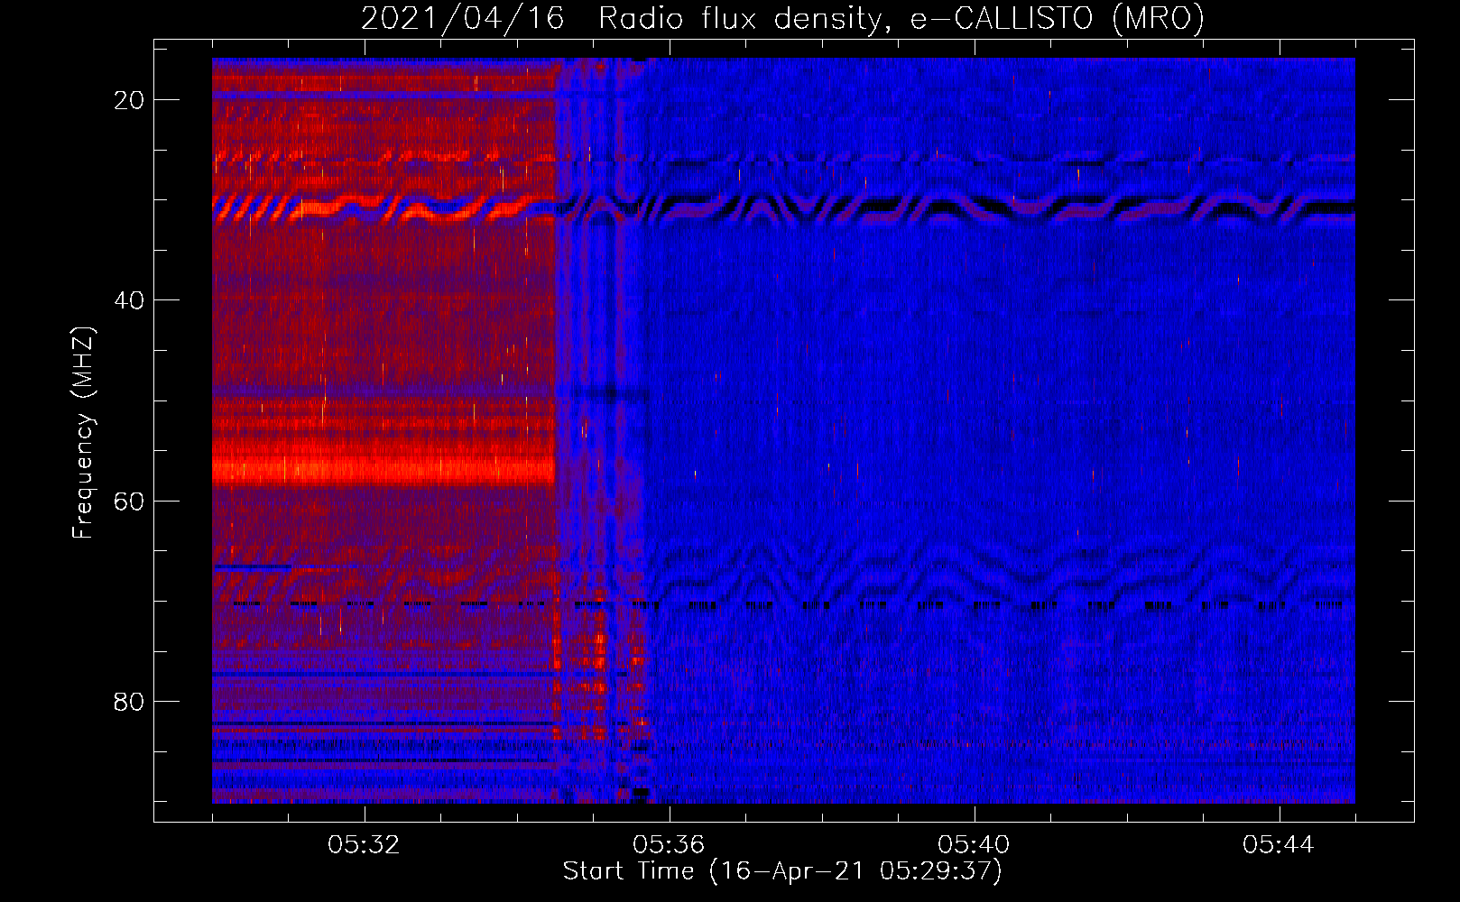This screenshot has width=1460, height=902.
Task: Click the 80 MHz frequency tick label
Action: point(130,702)
